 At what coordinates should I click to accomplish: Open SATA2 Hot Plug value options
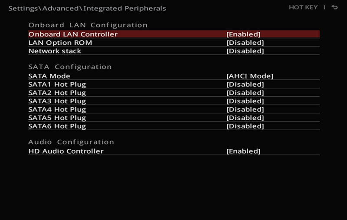tap(245, 93)
